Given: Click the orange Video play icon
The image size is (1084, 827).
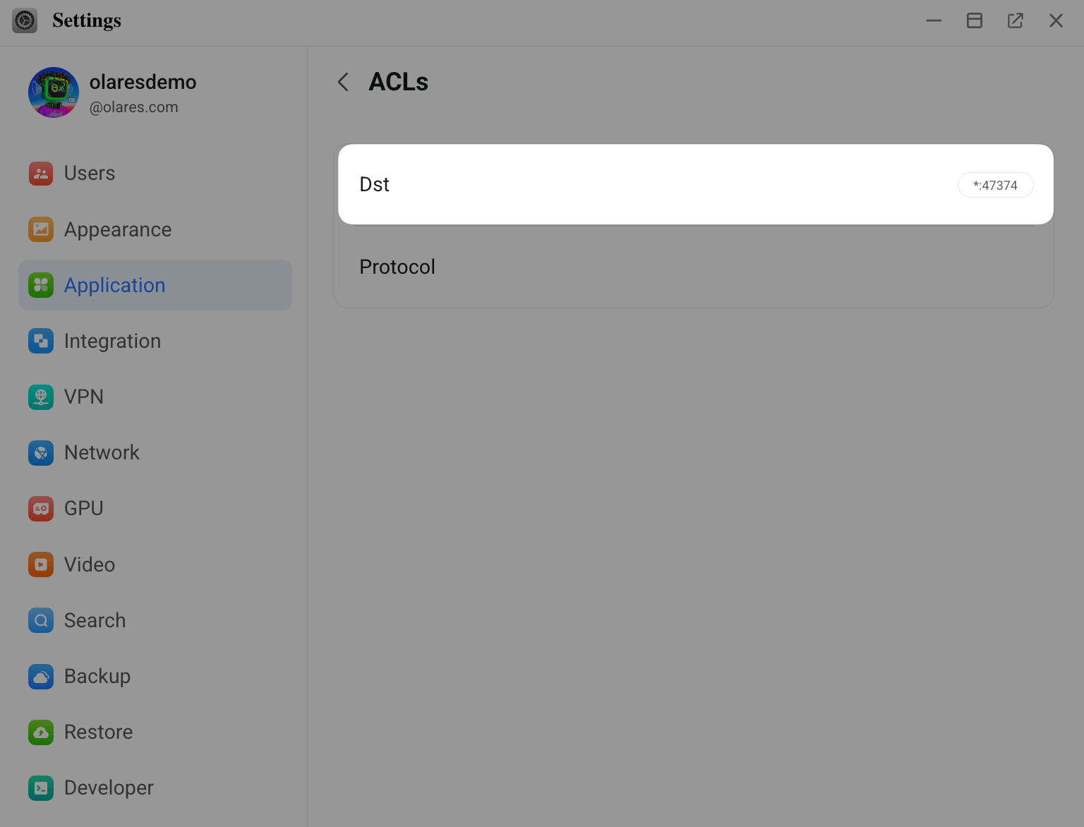Looking at the screenshot, I should coord(41,565).
